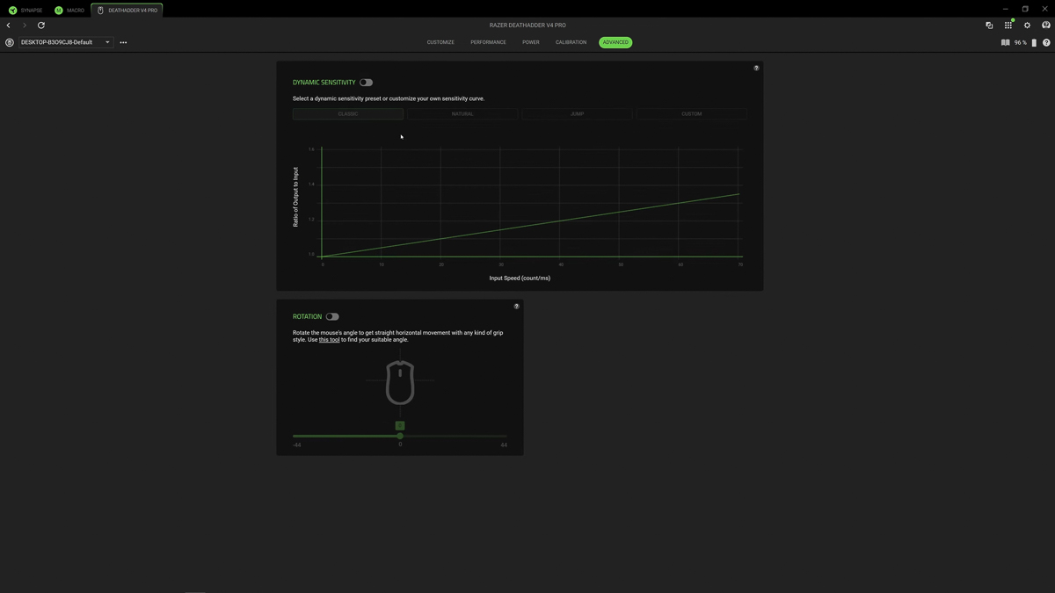This screenshot has width=1055, height=593.
Task: Click the battery level icon
Action: click(x=1034, y=42)
